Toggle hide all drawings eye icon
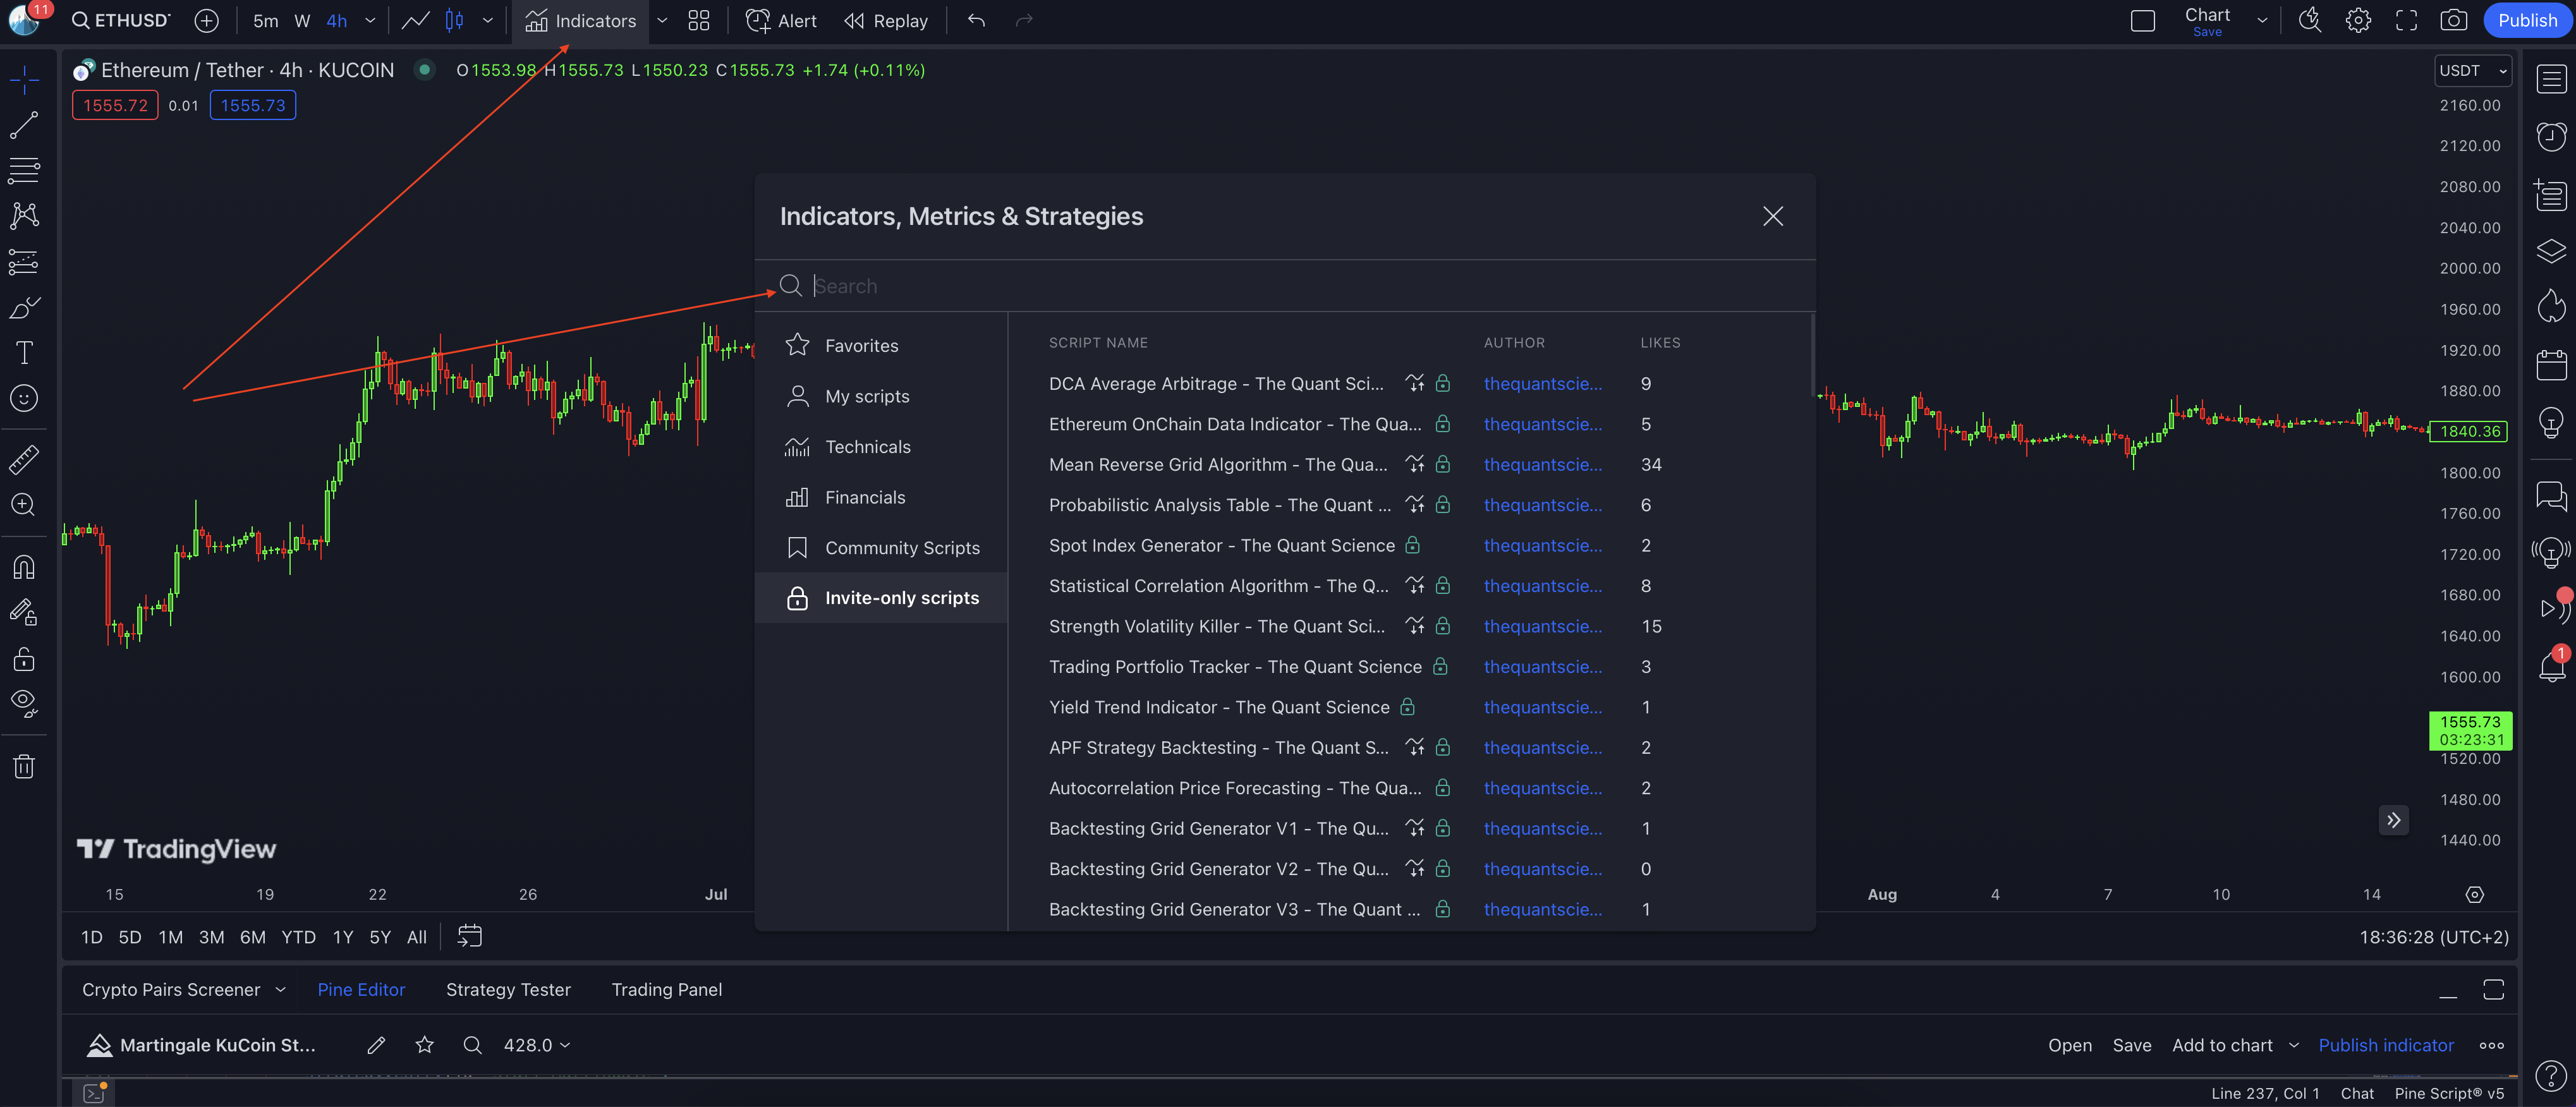The width and height of the screenshot is (2576, 1107). tap(24, 703)
